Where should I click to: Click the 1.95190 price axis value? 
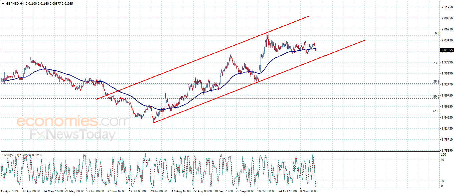[447, 73]
